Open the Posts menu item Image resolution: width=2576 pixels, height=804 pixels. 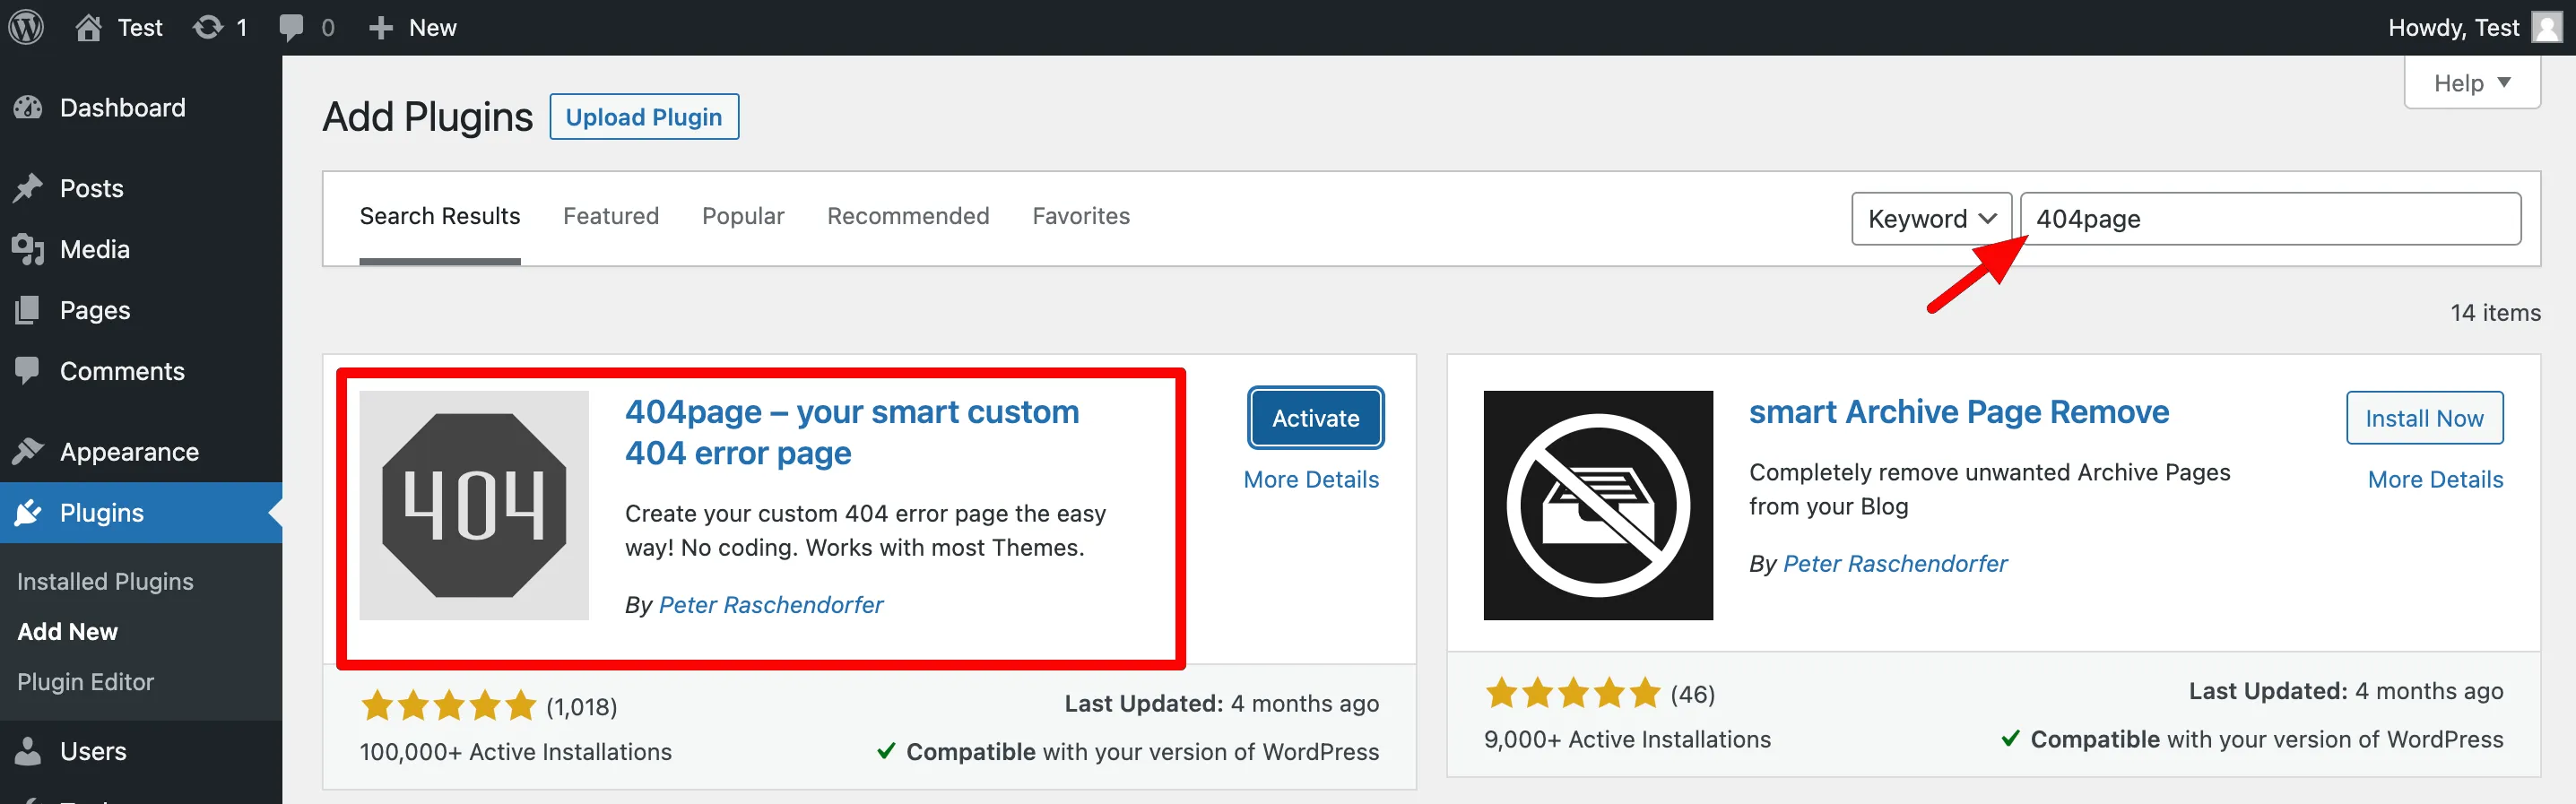pyautogui.click(x=141, y=188)
